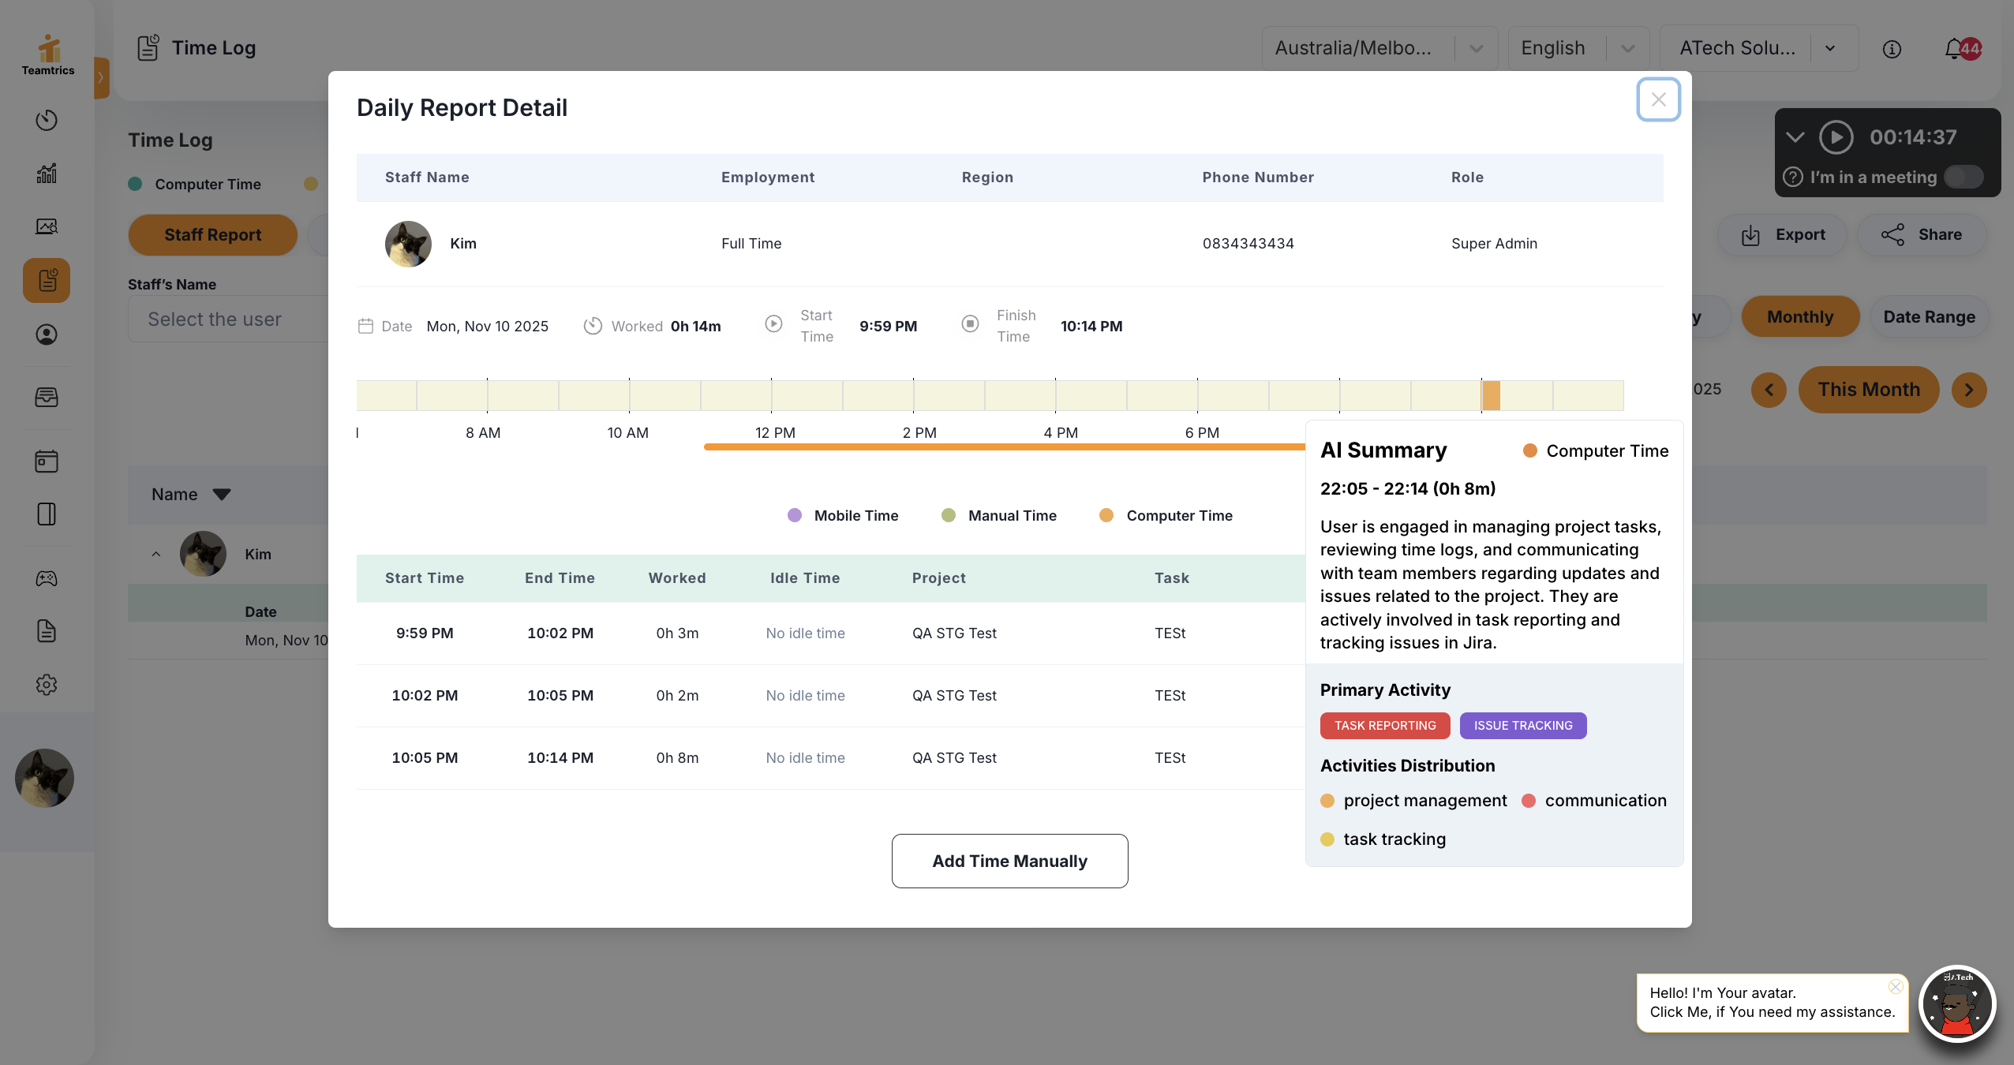Start the timer play button

coord(1836,137)
